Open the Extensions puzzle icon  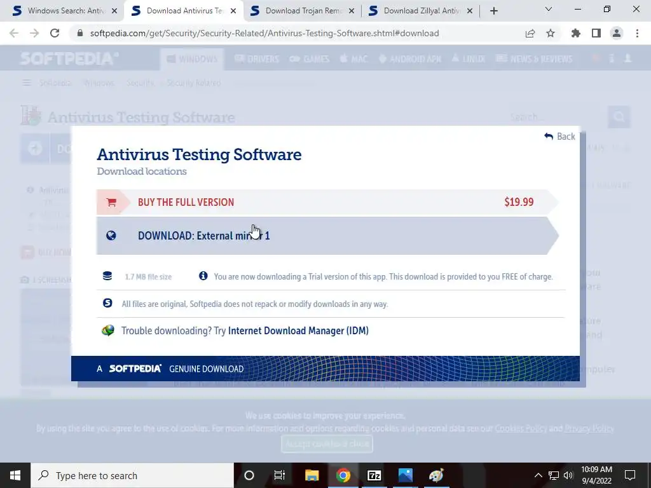pos(576,33)
